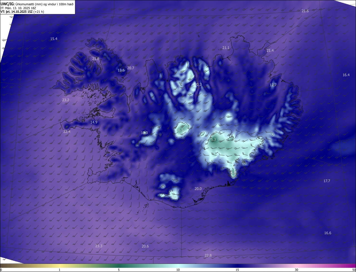Click the 22.8 value label

coord(208,256)
